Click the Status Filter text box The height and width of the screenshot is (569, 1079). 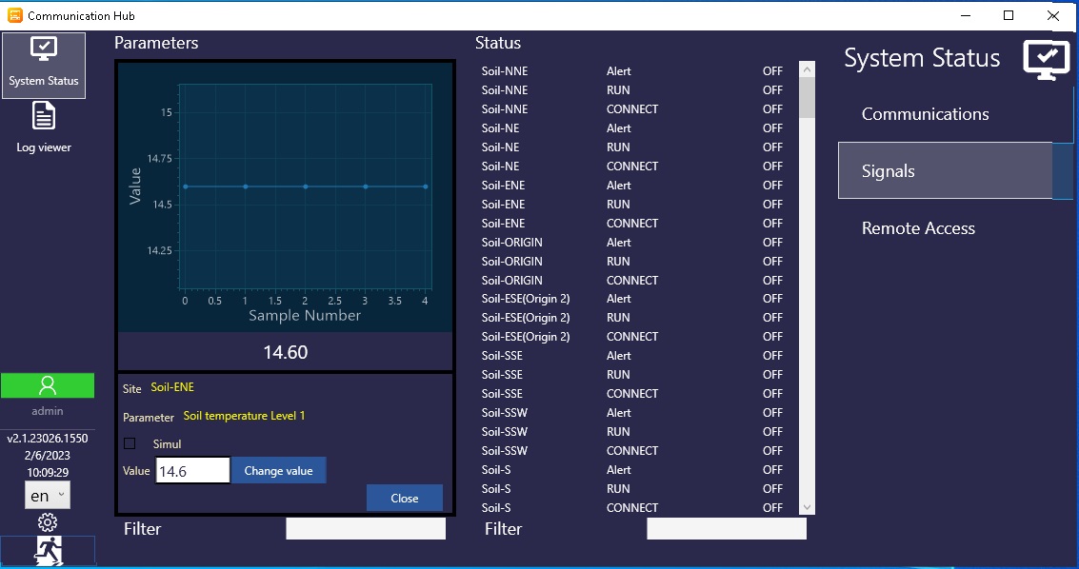coord(726,529)
